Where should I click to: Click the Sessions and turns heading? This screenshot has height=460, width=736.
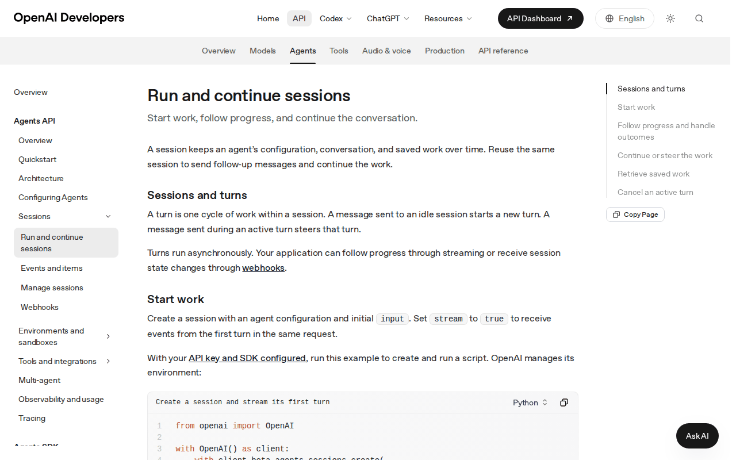click(197, 195)
